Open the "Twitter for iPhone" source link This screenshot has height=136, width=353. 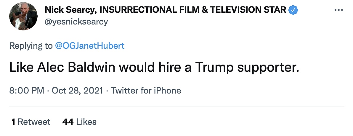pyautogui.click(x=146, y=90)
